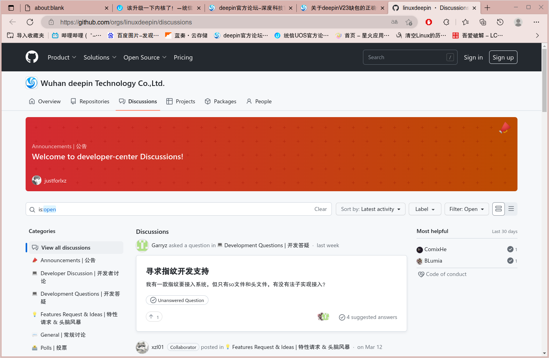Click the is:open search input field
549x358 pixels.
point(158,209)
